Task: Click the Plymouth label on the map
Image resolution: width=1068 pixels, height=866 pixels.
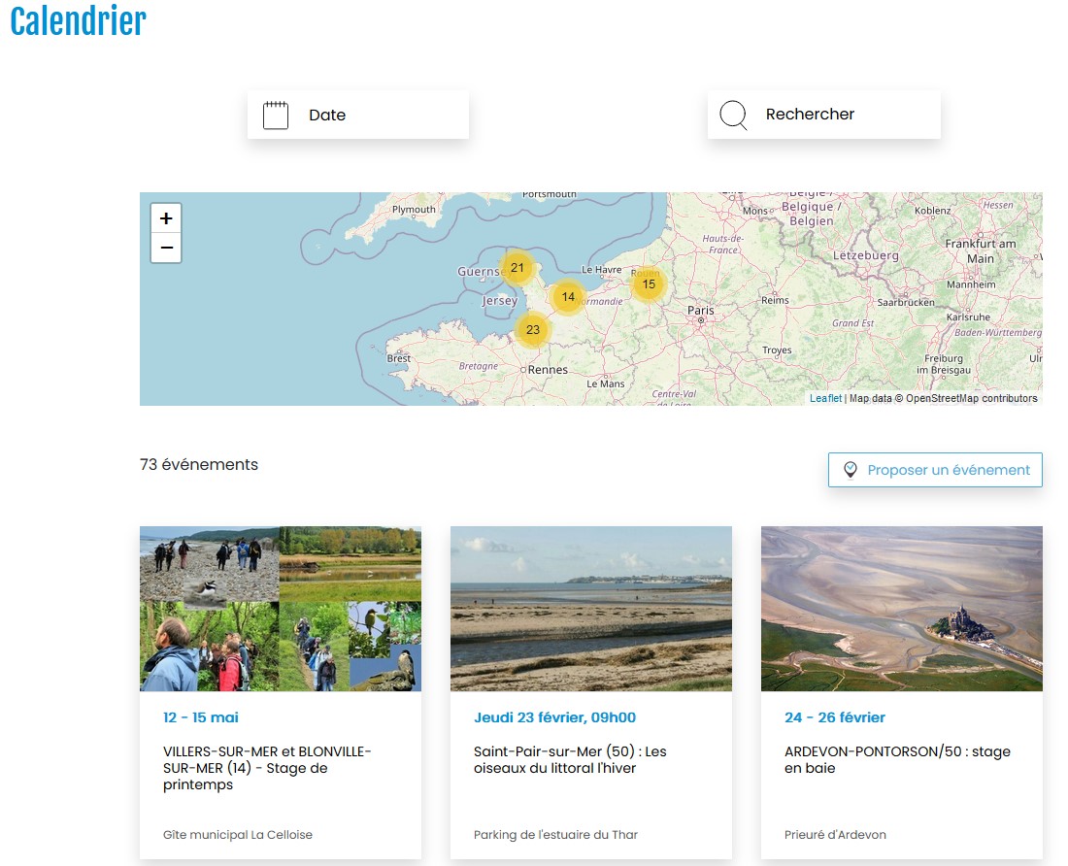Action: click(x=414, y=210)
